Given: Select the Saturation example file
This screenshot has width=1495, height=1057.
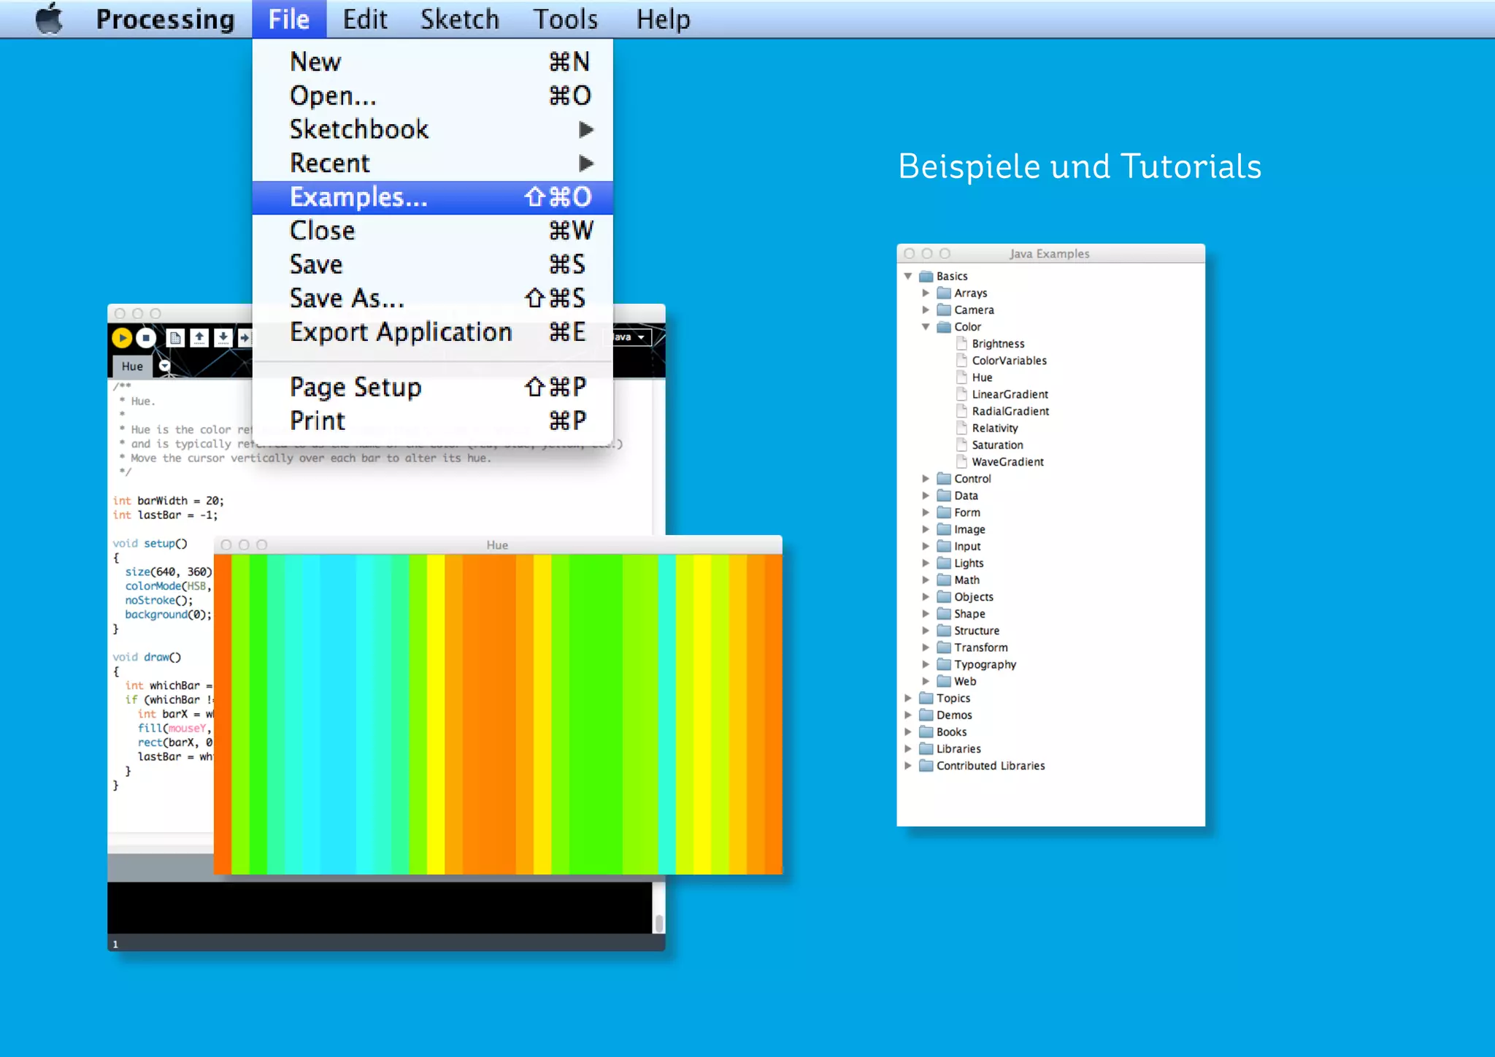Looking at the screenshot, I should [989, 445].
